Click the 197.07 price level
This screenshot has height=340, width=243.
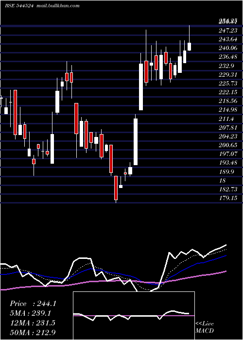[x=228, y=154]
